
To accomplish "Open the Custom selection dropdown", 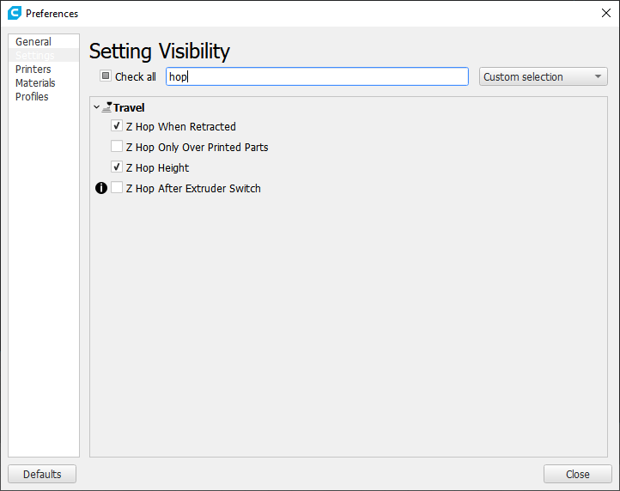I will tap(543, 76).
